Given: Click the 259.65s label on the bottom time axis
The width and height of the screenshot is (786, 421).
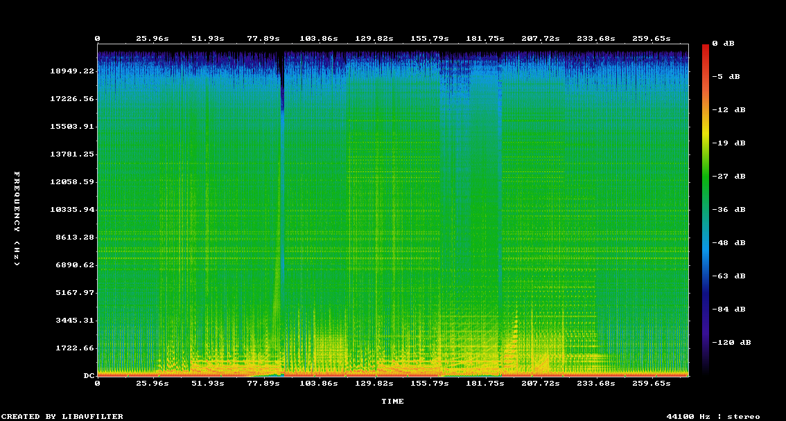Looking at the screenshot, I should [x=652, y=383].
